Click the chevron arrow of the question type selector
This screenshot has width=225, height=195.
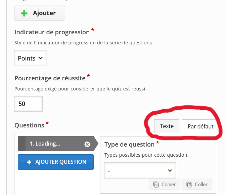pyautogui.click(x=170, y=170)
